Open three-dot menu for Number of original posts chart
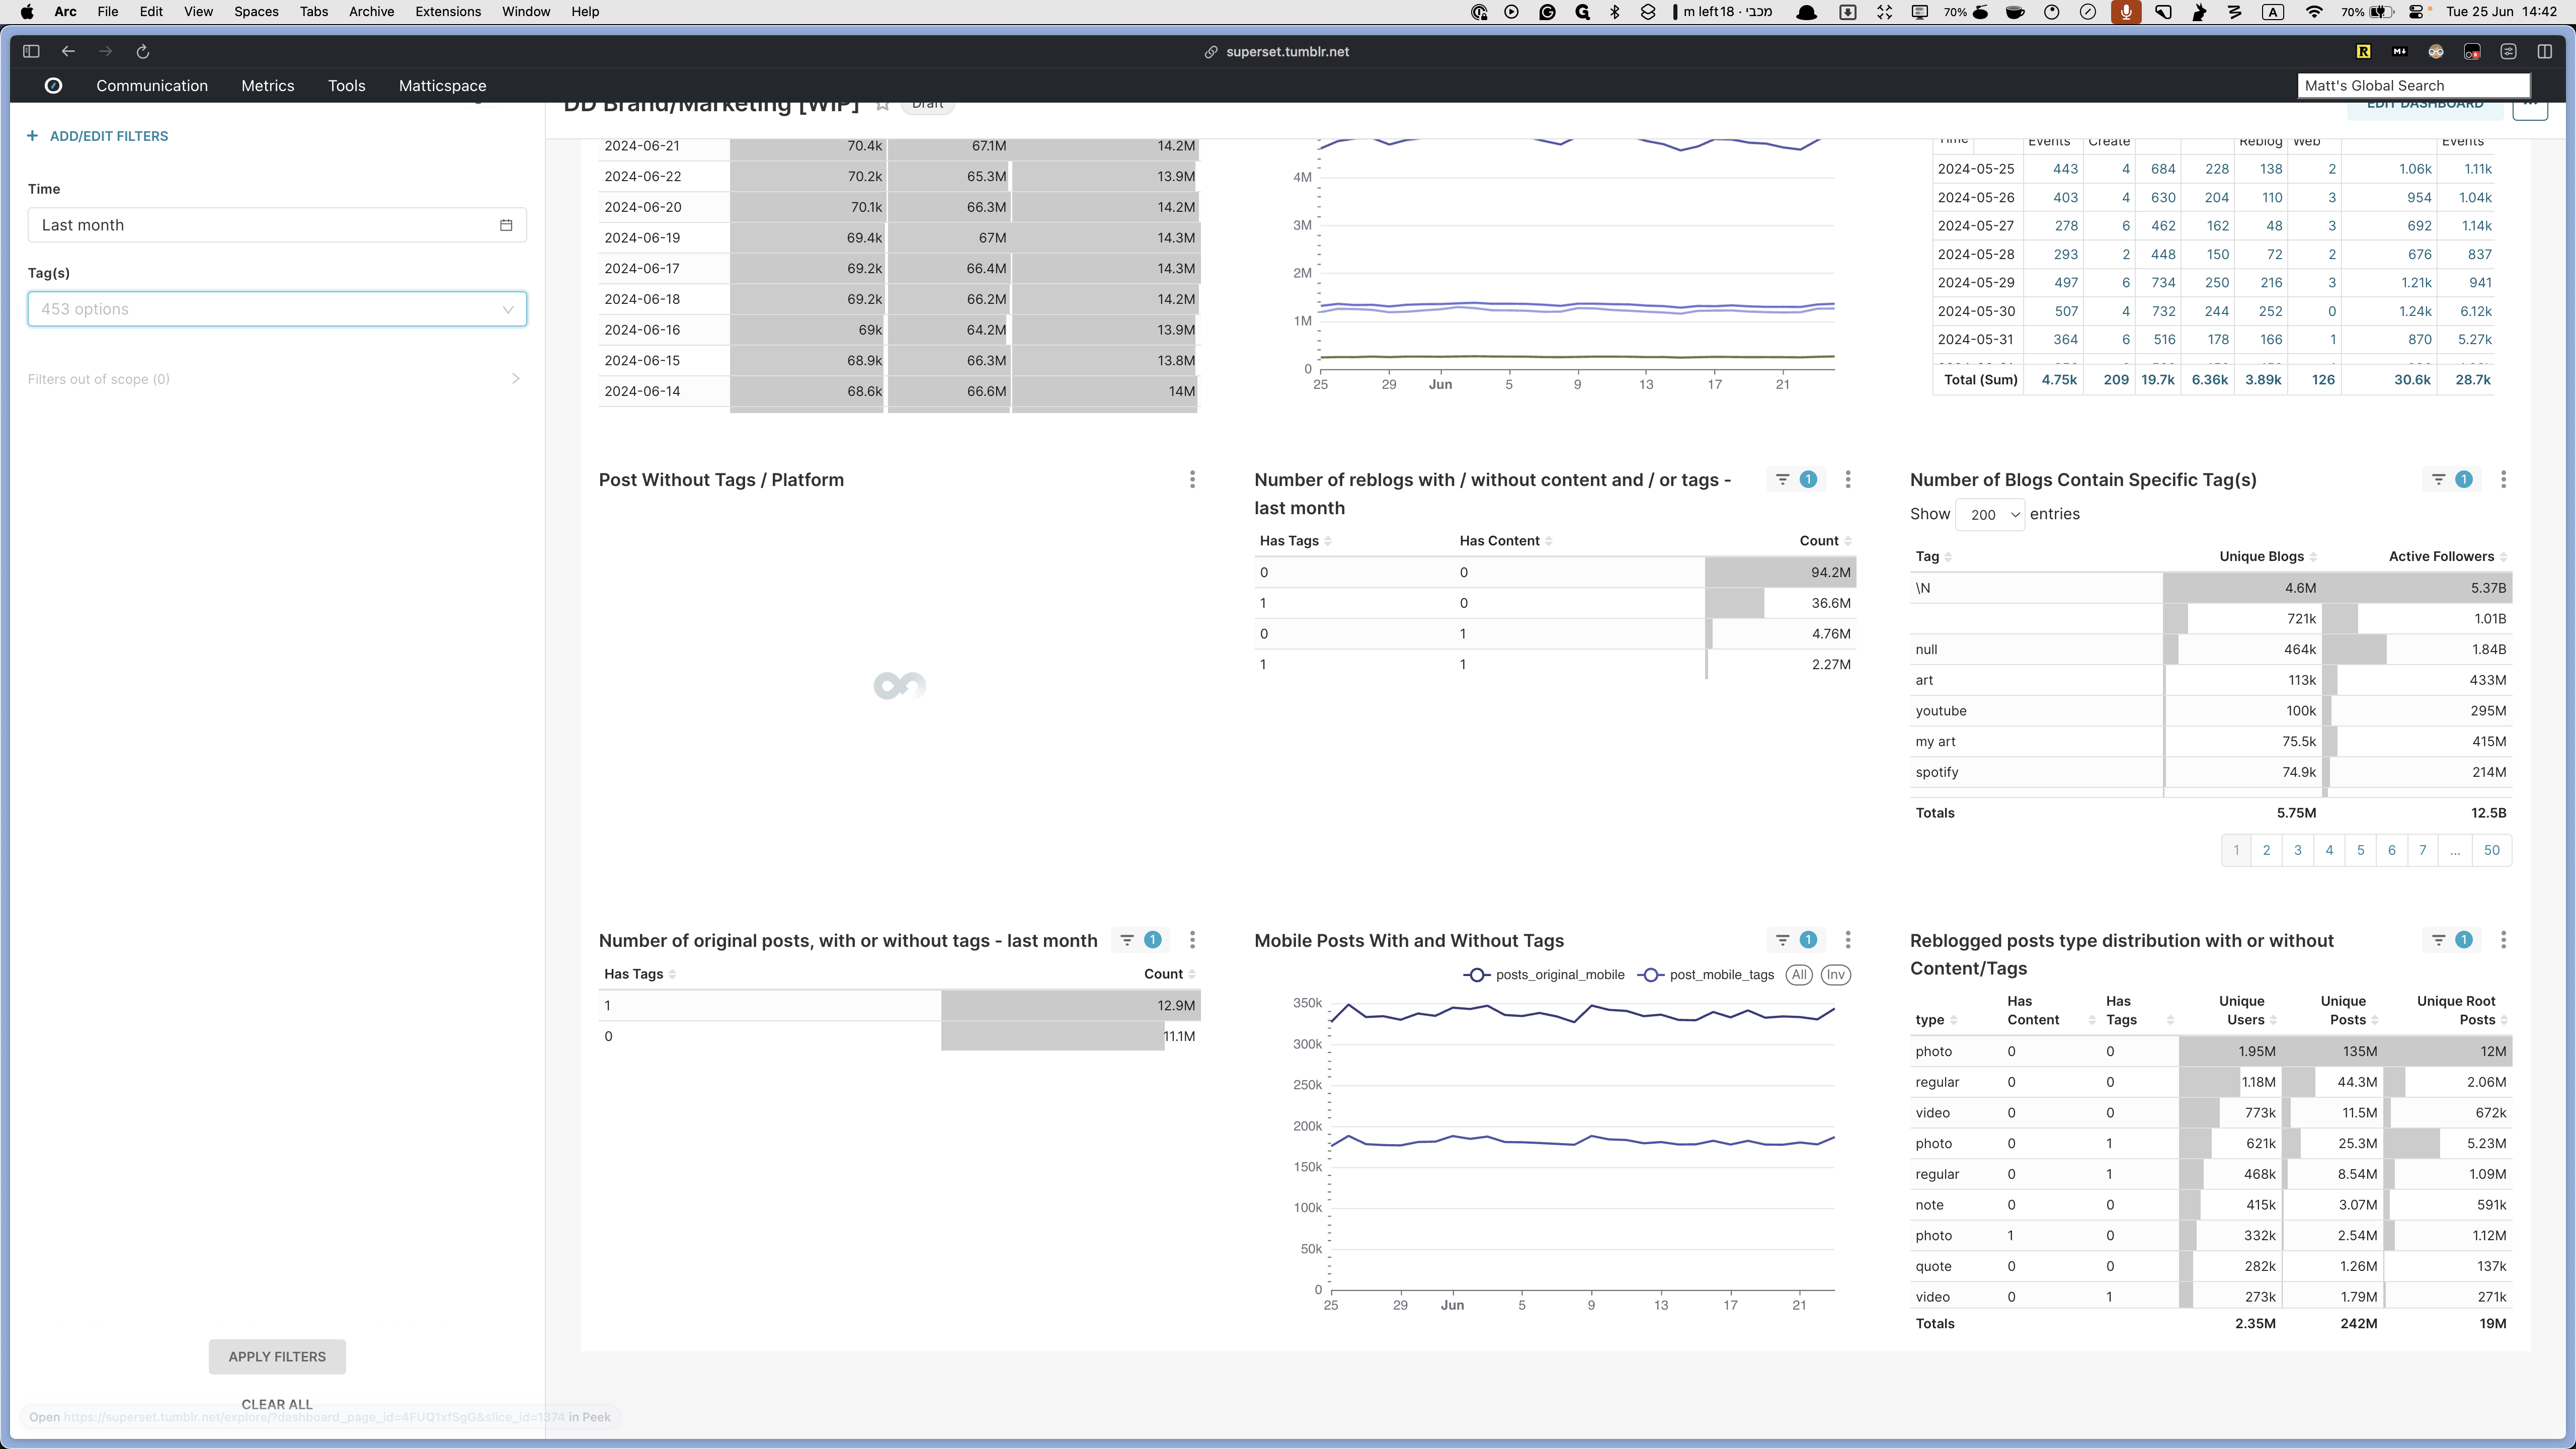 tap(1192, 940)
